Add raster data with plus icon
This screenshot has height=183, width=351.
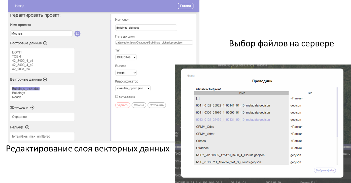pyautogui.click(x=45, y=43)
